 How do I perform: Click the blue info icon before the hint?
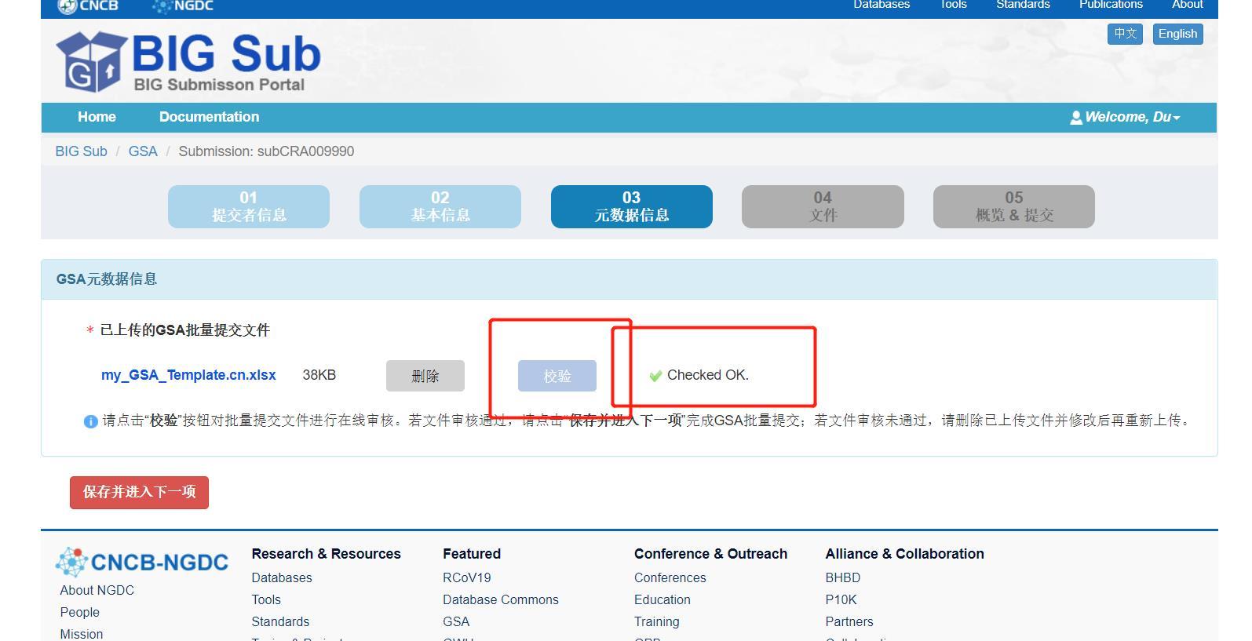pos(90,421)
